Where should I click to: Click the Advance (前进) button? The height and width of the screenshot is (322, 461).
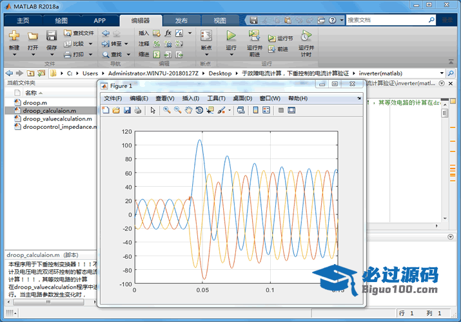tap(278, 49)
